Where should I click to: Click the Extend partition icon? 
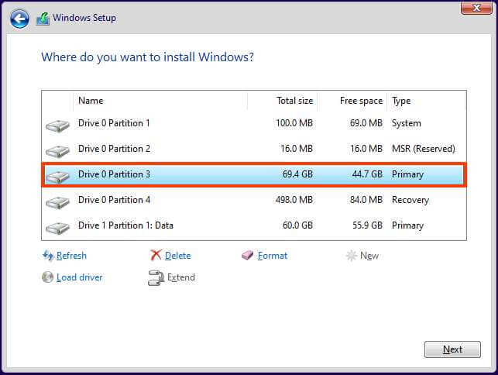[x=156, y=278]
